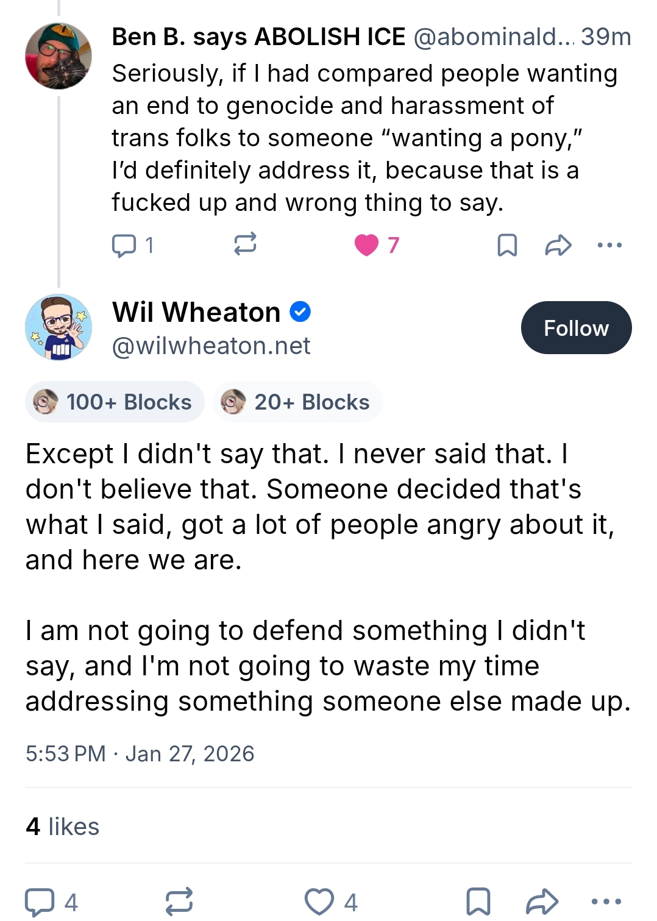Viewport: 657px width, 921px height.
Task: Share Ben B.'s post
Action: (558, 245)
